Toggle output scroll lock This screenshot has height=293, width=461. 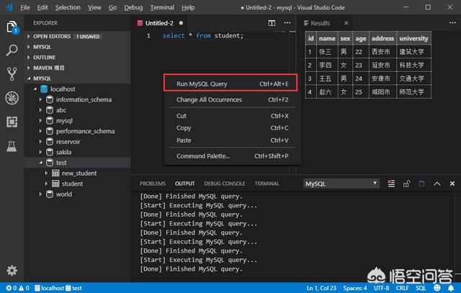click(406, 184)
